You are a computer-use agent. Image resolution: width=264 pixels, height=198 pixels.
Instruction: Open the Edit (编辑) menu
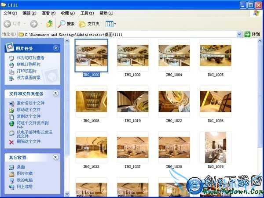[x=29, y=13]
